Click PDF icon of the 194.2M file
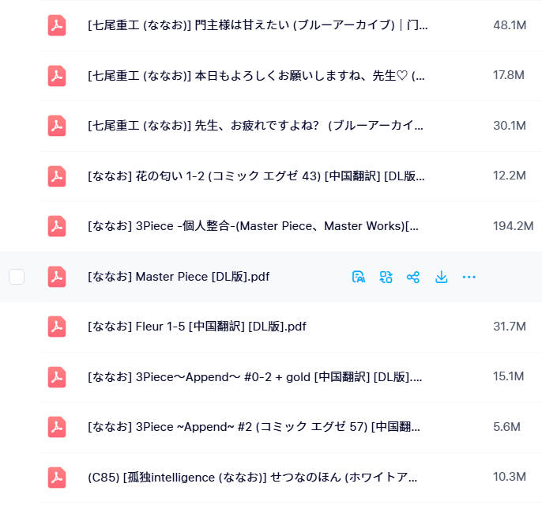 pos(57,226)
